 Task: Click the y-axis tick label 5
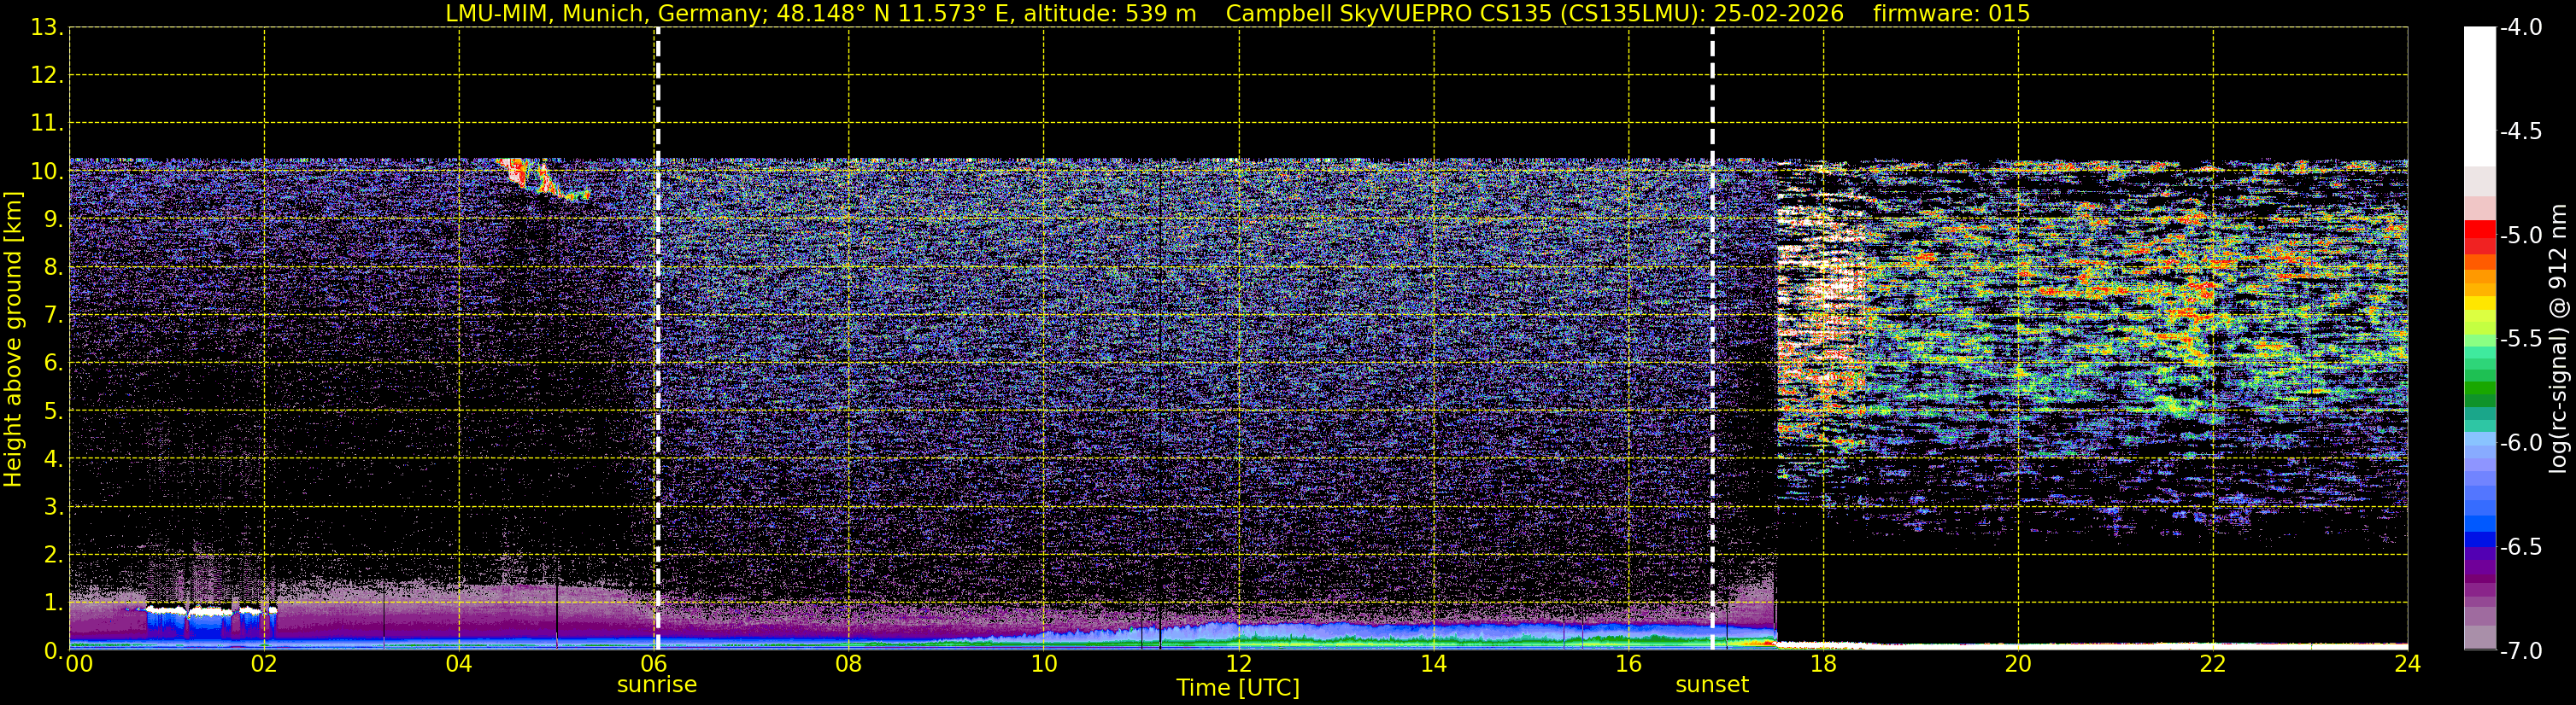point(53,411)
